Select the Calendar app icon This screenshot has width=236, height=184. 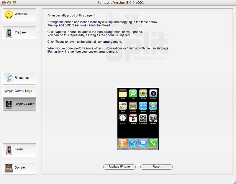pyautogui.click(x=133, y=118)
